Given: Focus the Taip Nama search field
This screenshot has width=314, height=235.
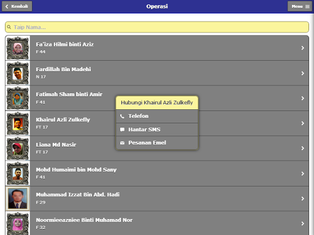Looking at the screenshot, I should (157, 27).
